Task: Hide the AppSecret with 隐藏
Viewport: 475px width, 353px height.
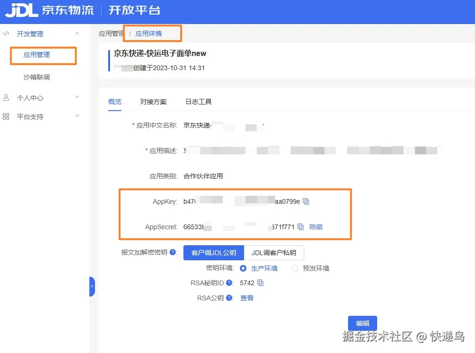Action: 316,227
